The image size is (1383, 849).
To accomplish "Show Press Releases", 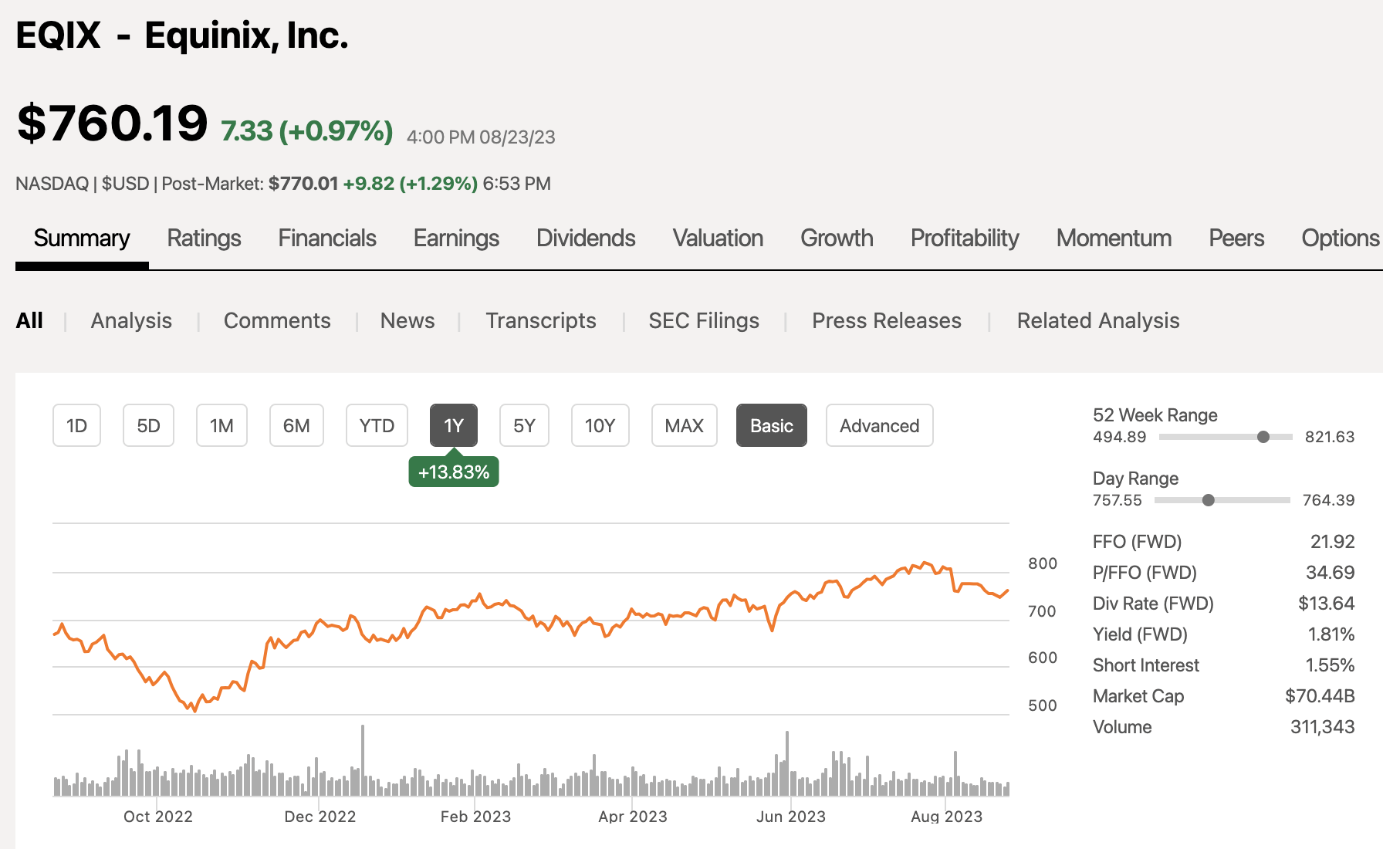I will tap(887, 320).
